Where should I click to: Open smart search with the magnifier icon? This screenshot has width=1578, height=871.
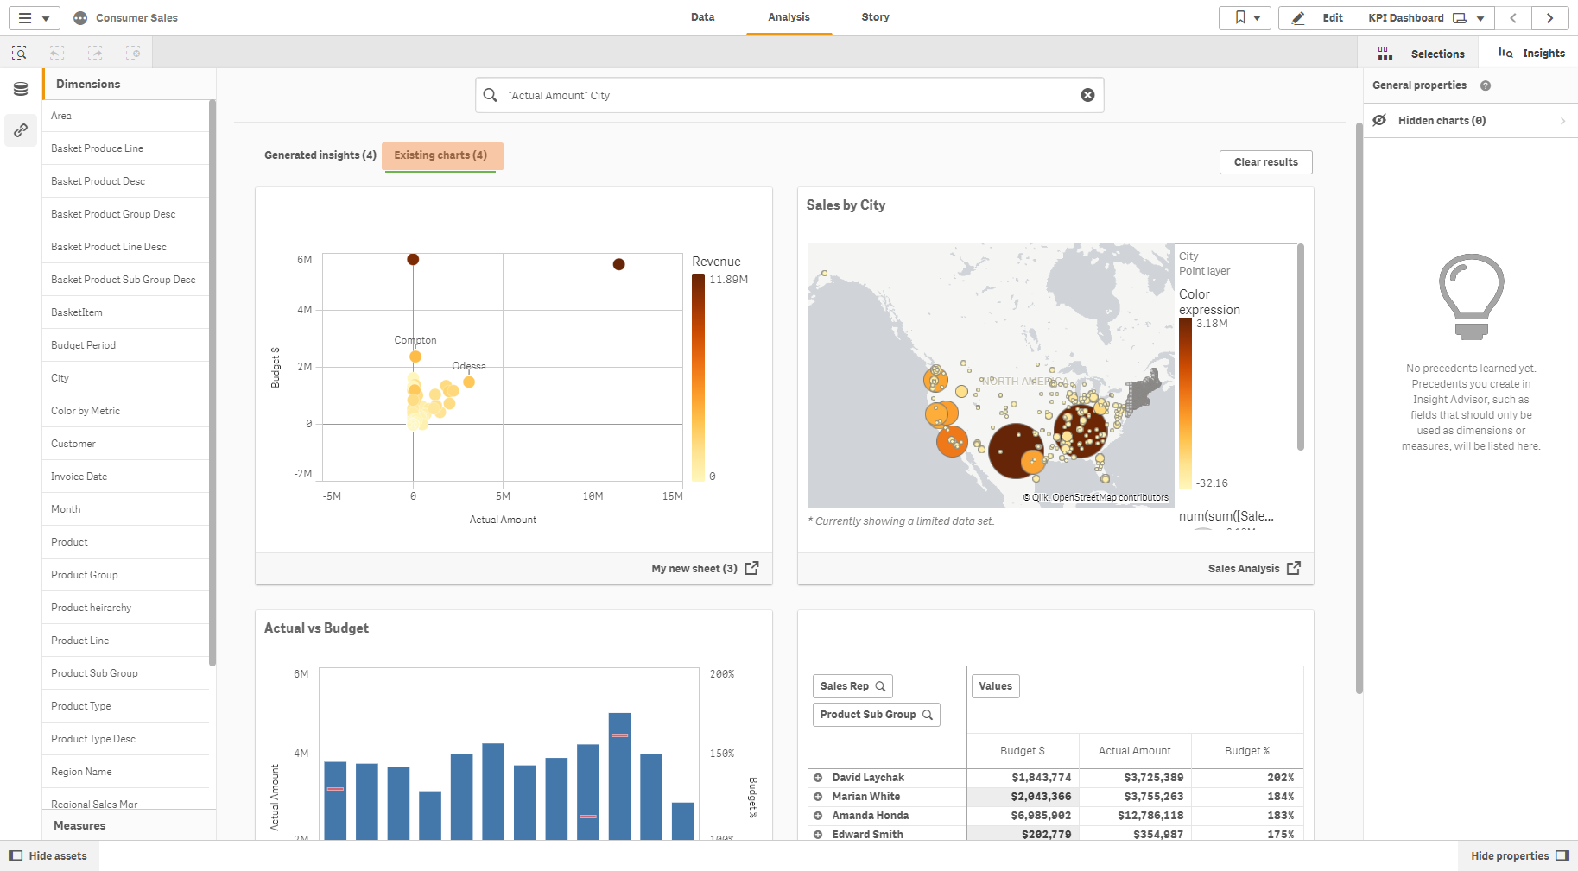(18, 53)
